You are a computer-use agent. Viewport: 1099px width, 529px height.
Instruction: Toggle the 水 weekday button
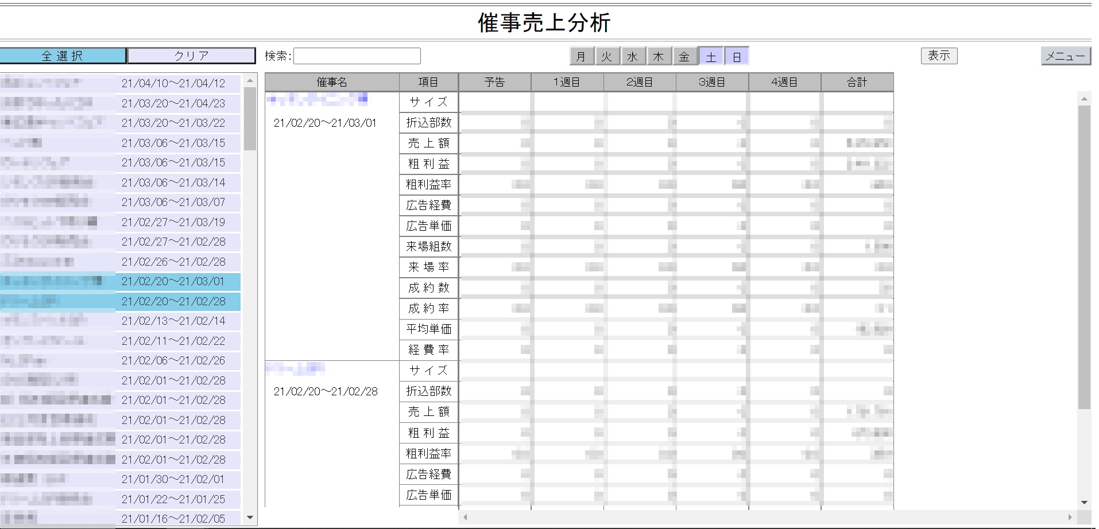pos(633,56)
